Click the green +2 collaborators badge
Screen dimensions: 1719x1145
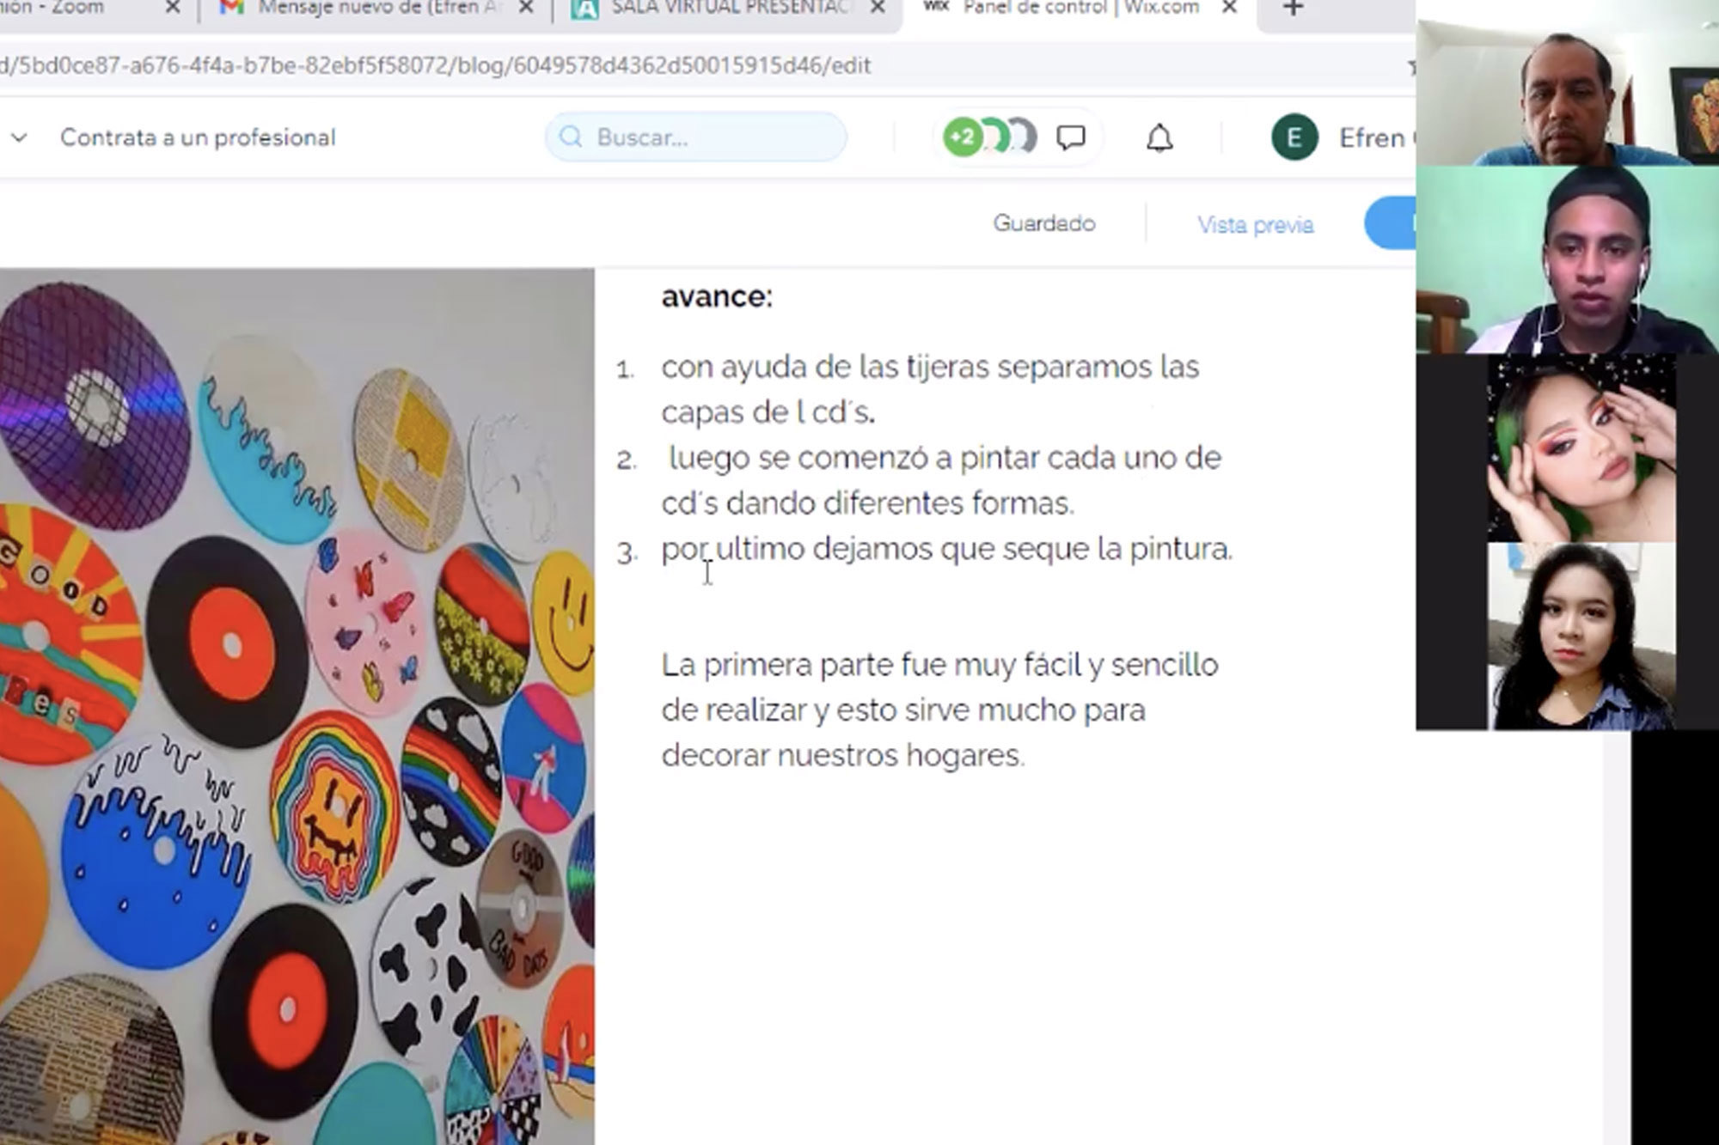pyautogui.click(x=963, y=137)
